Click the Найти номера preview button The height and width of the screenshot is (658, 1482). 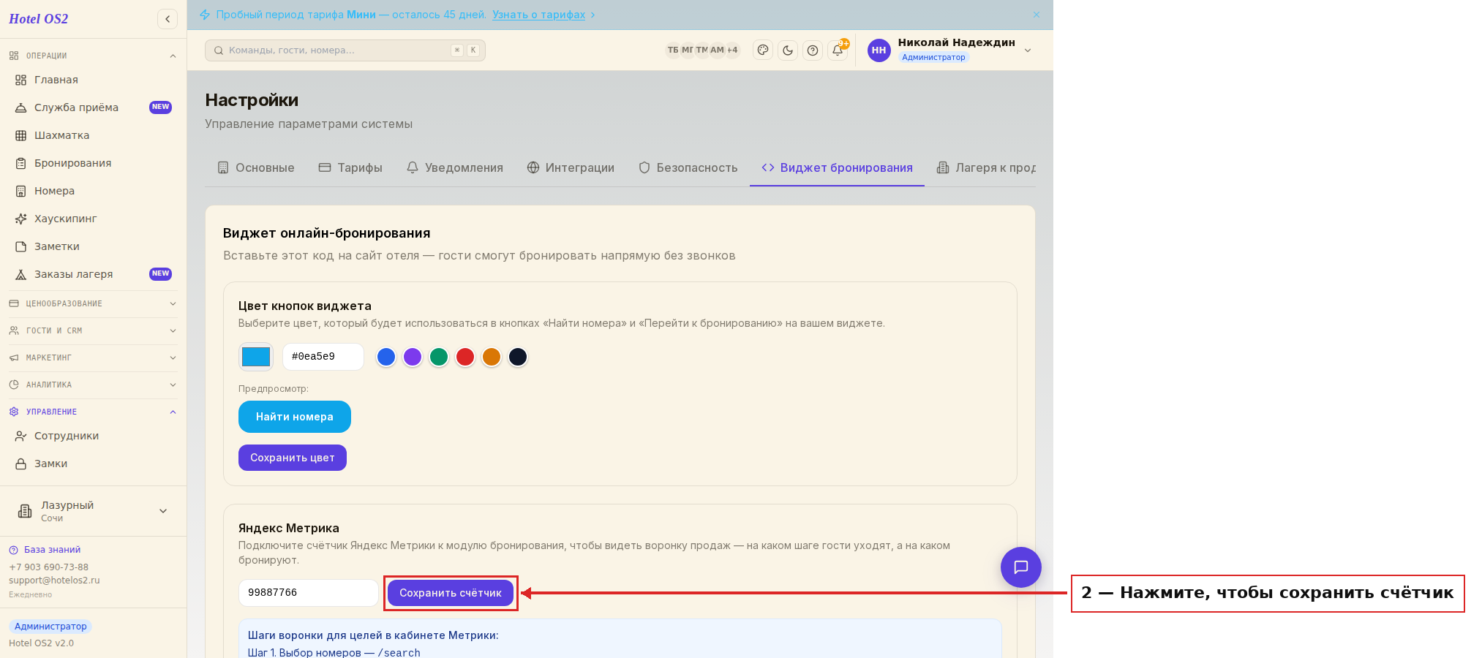295,417
